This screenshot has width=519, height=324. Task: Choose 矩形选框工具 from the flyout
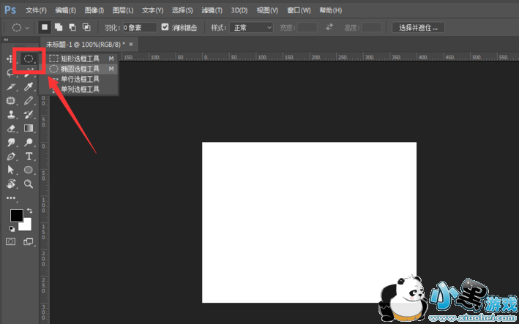pyautogui.click(x=80, y=58)
